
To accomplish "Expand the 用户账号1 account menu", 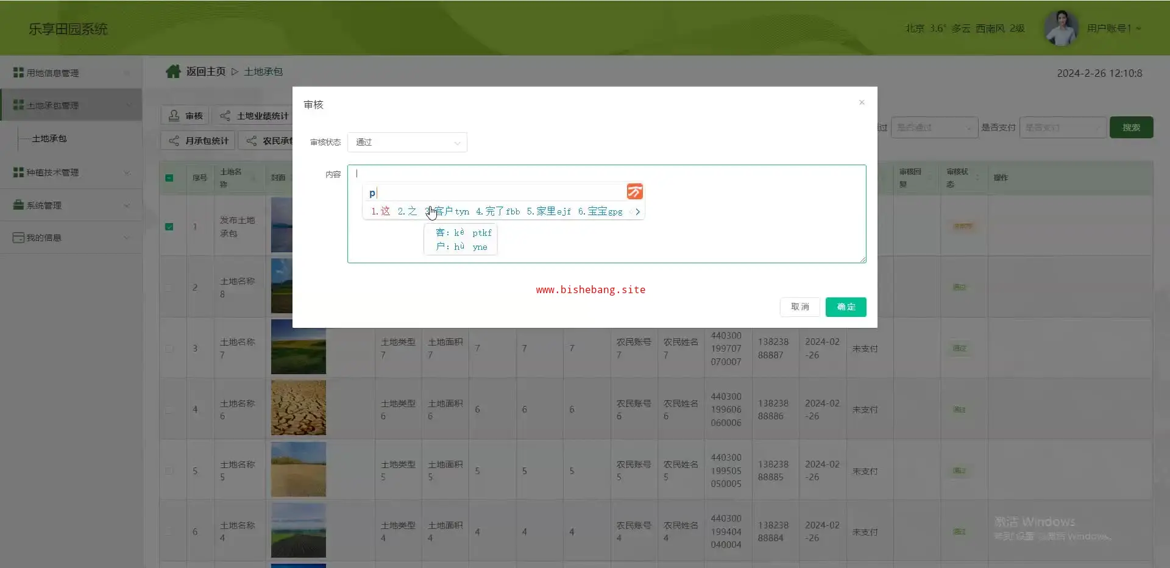I will [x=1113, y=29].
